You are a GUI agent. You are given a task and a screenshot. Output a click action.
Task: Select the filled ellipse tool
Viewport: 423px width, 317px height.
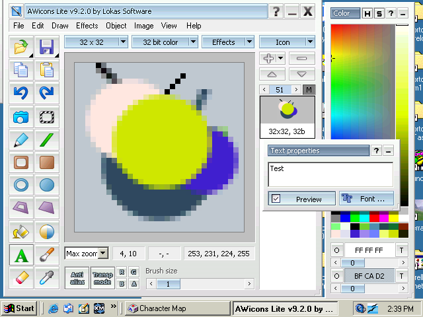[x=46, y=185]
